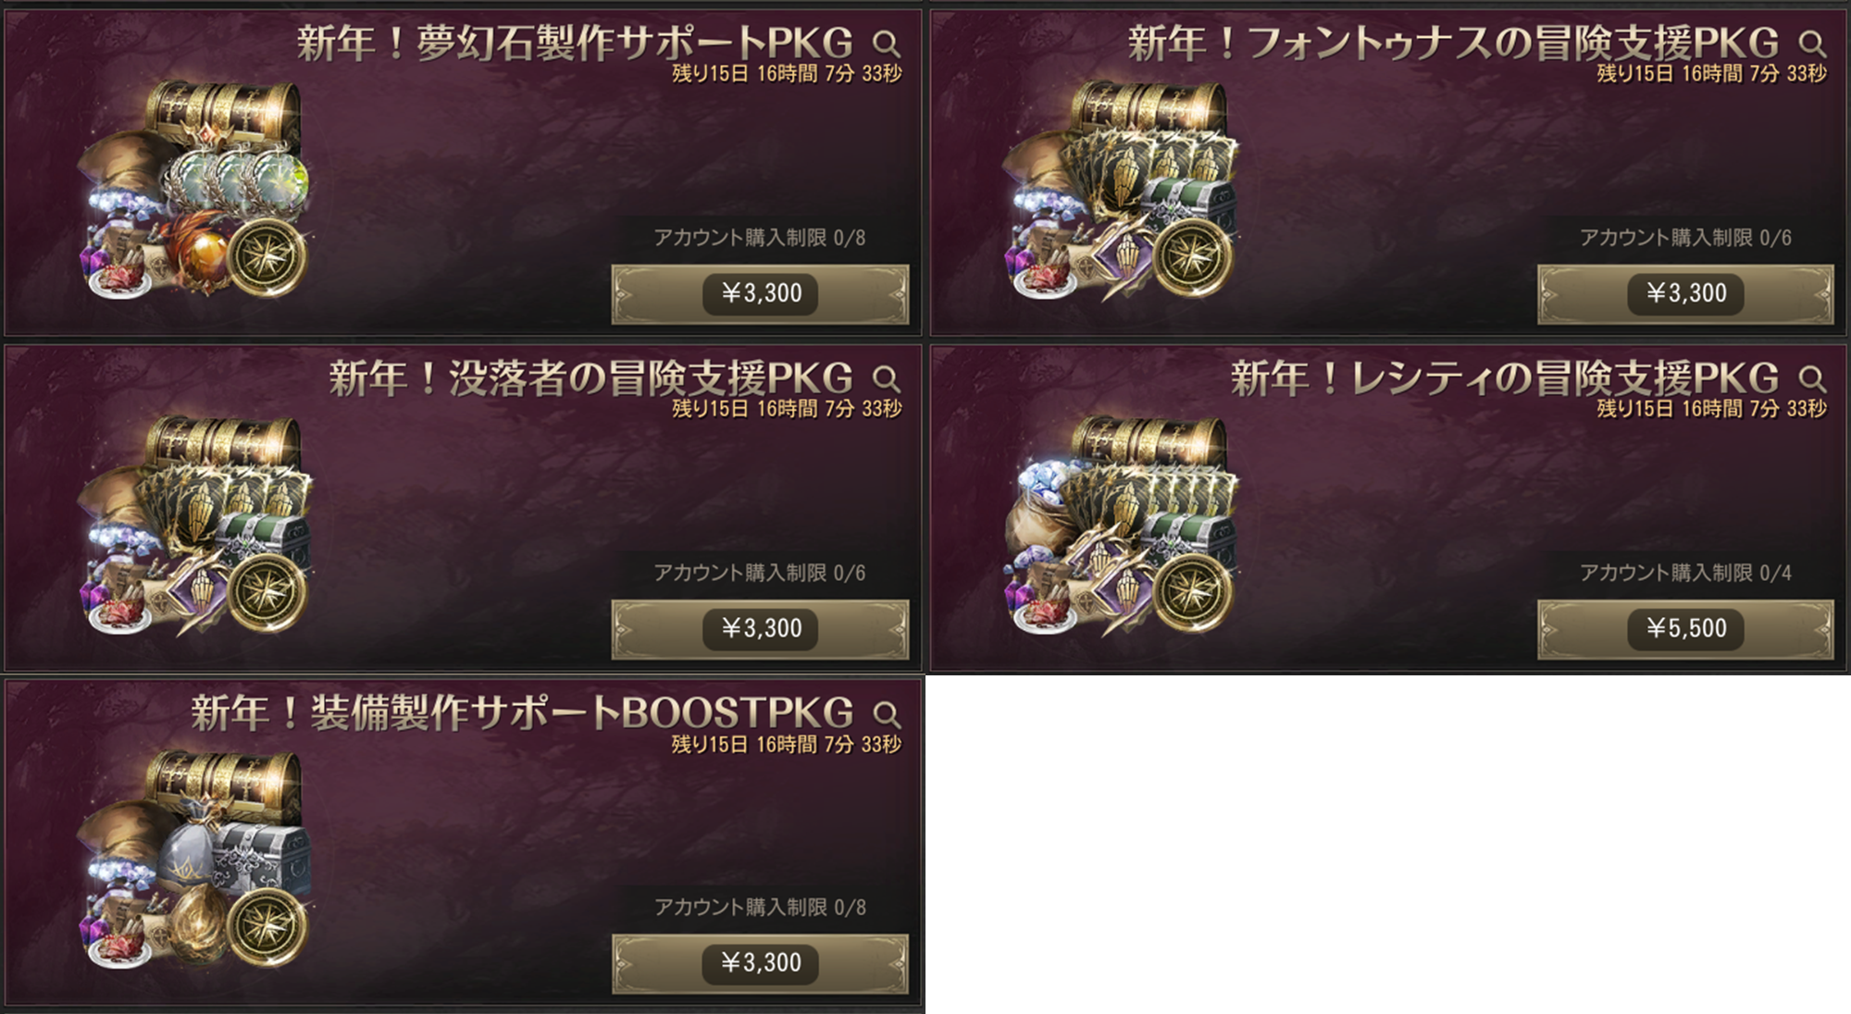Click the 新年！装備製作サポートBOOSTPKG title
The height and width of the screenshot is (1014, 1851).
(522, 713)
